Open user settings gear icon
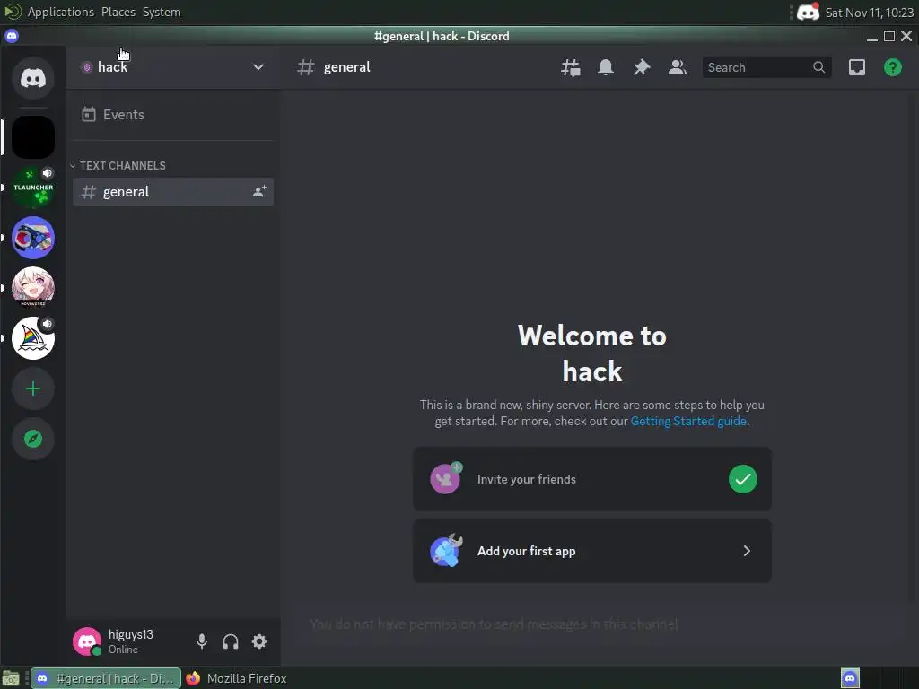 tap(259, 641)
